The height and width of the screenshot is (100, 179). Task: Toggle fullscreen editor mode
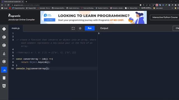(73, 28)
